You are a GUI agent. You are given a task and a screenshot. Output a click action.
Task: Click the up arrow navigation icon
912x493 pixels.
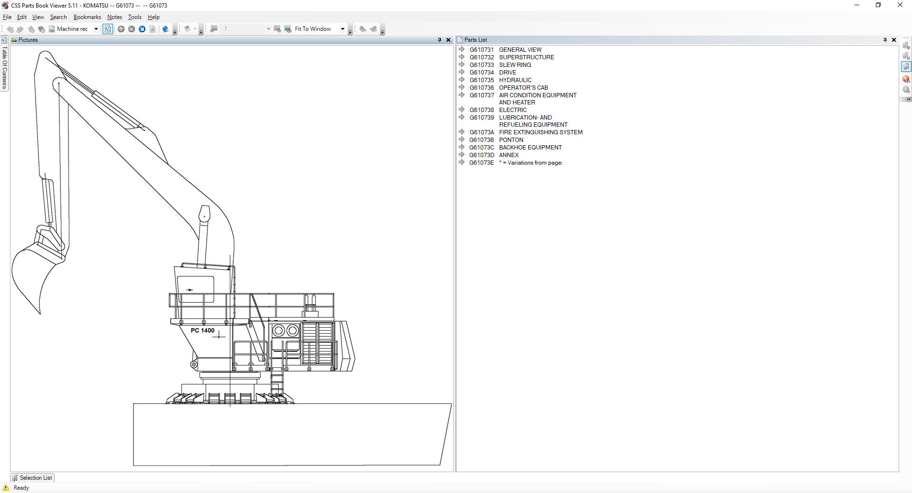[x=121, y=29]
